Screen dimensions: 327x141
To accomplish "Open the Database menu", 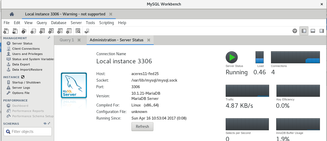I will (x=59, y=23).
